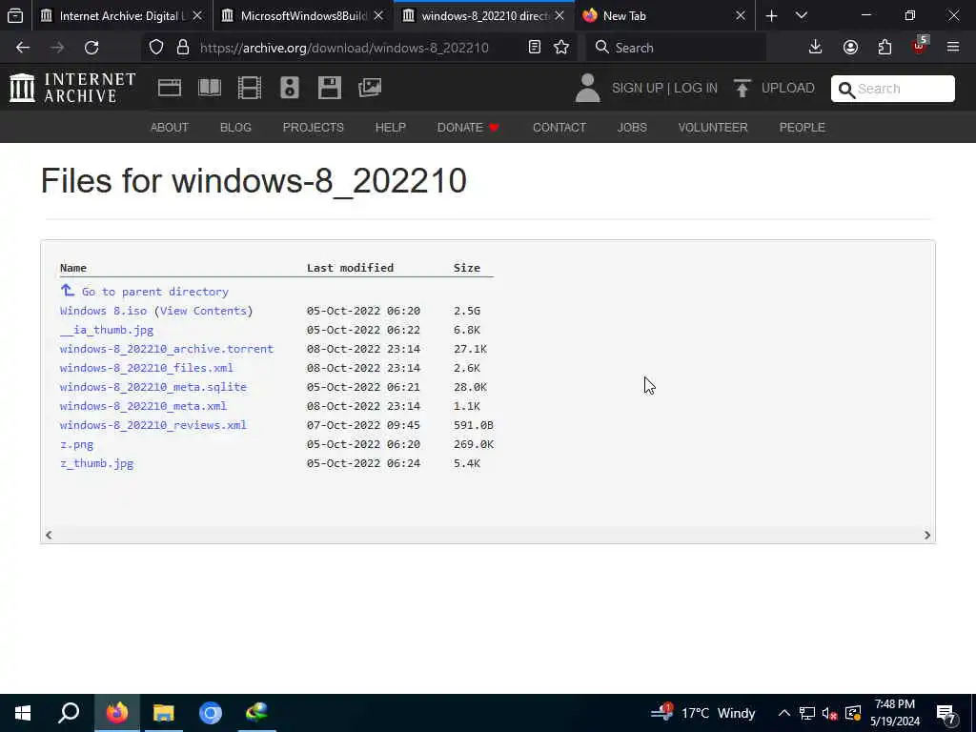Open HELP in navigation bar
This screenshot has height=732, width=976.
point(390,128)
